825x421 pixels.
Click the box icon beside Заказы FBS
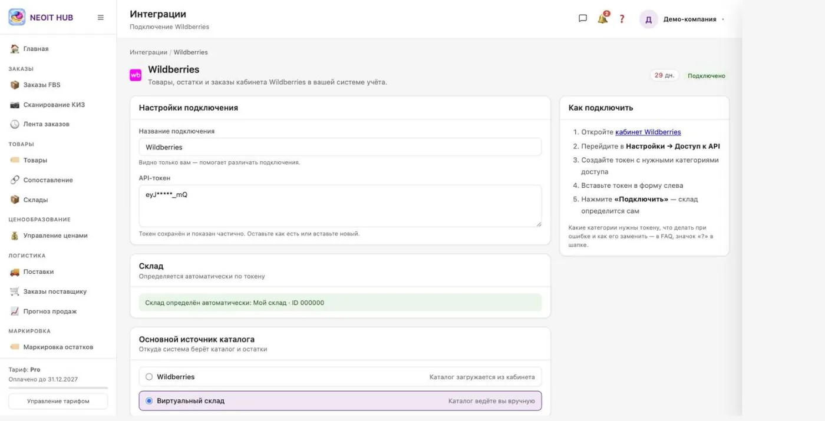click(x=15, y=85)
